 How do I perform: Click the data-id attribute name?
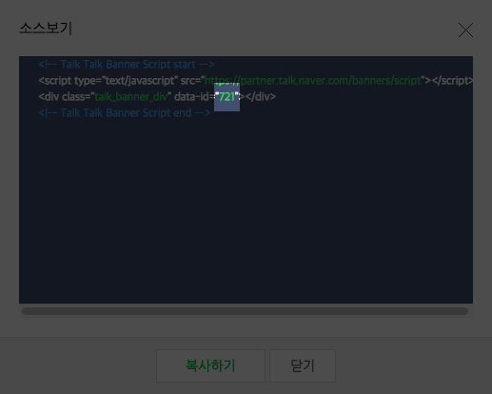pyautogui.click(x=192, y=97)
